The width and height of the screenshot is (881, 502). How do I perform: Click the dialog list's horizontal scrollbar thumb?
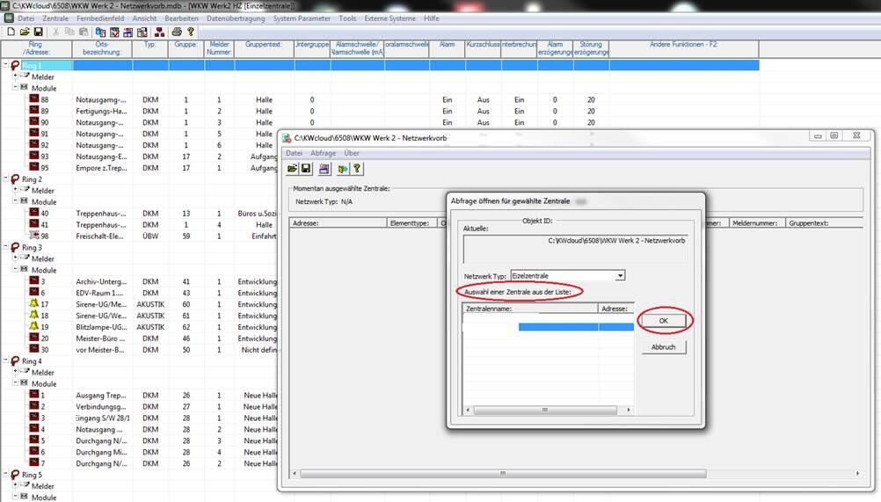pyautogui.click(x=544, y=410)
